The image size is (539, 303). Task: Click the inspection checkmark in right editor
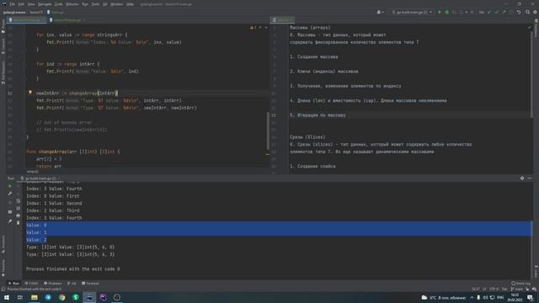pos(530,28)
